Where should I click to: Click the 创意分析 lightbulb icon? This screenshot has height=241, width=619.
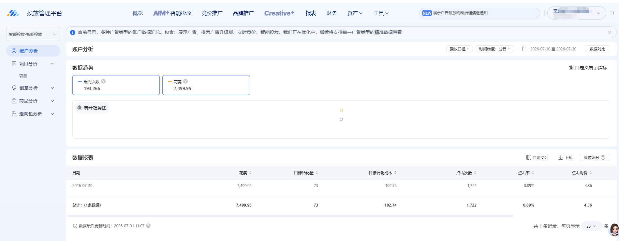14,88
